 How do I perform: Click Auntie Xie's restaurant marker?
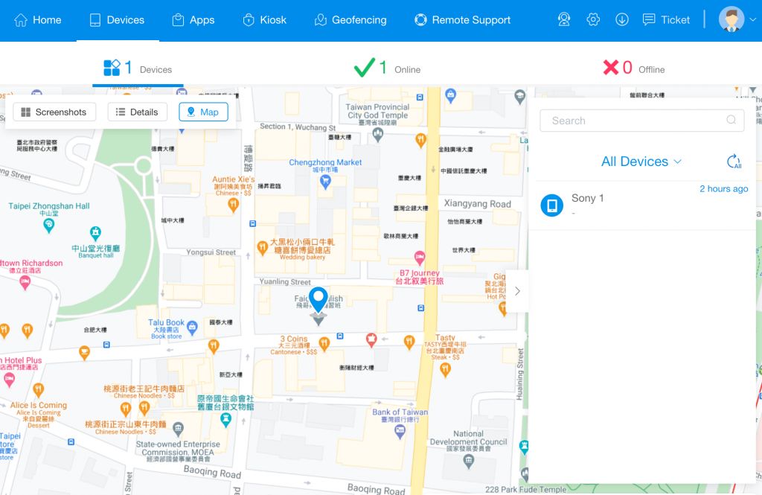click(233, 205)
